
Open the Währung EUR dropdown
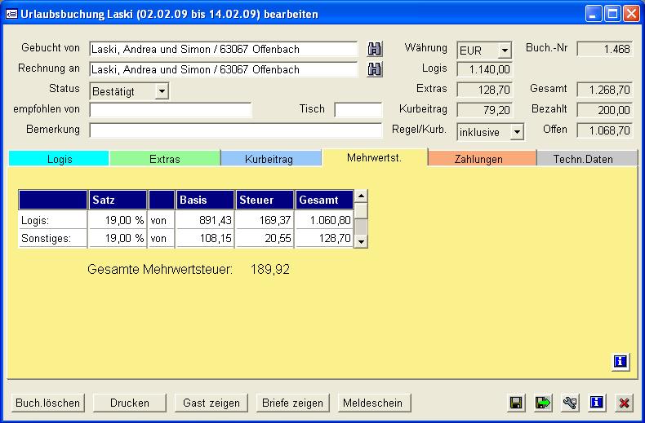coord(505,51)
